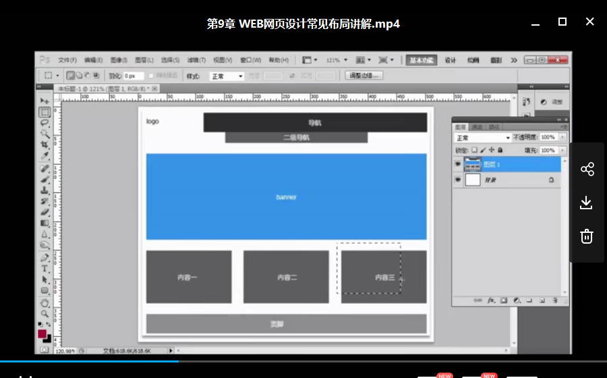Click Intersect with selection mode button
The height and width of the screenshot is (378, 607).
click(96, 76)
